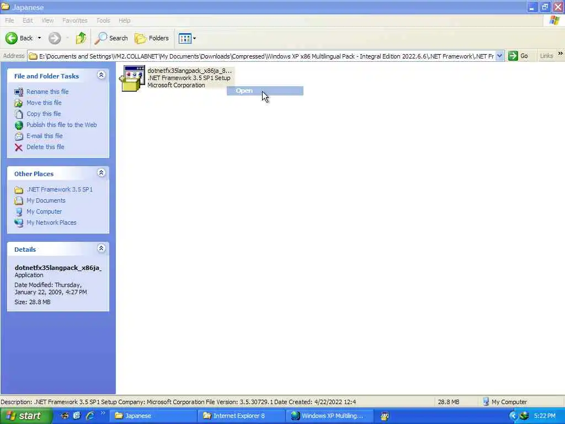Show hidden system tray icons

click(x=513, y=416)
